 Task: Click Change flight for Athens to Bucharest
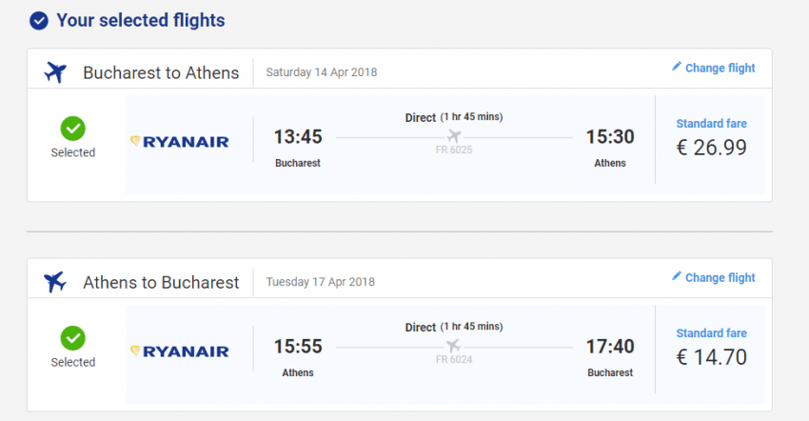720,277
